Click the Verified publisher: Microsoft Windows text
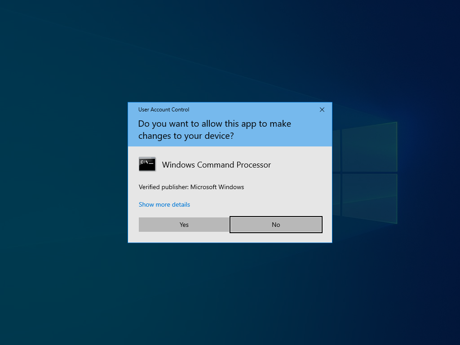This screenshot has height=345, width=460. [191, 187]
